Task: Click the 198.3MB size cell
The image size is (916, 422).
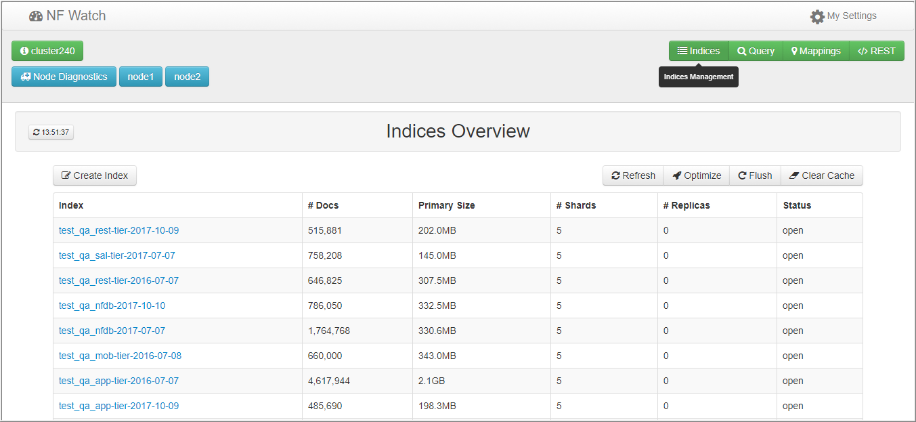Action: click(x=482, y=406)
